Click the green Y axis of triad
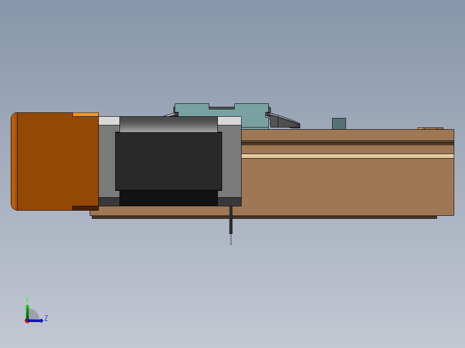Image resolution: width=465 pixels, height=348 pixels. coord(27,312)
